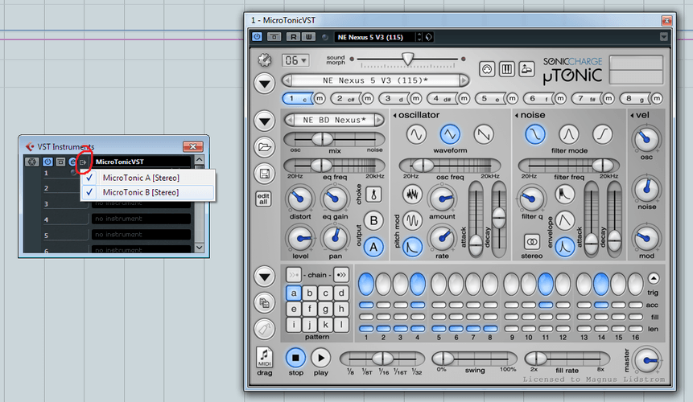The width and height of the screenshot is (693, 402).
Task: Select the band-pass noise filter mode
Action: coord(569,134)
